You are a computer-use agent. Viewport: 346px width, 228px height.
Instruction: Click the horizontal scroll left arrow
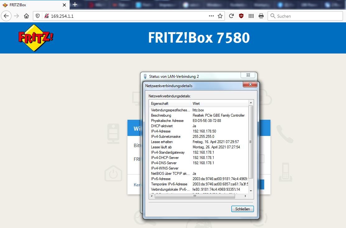tap(152, 196)
